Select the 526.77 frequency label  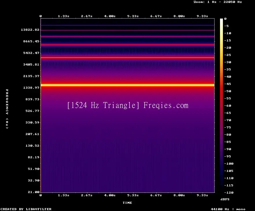[x=32, y=111]
